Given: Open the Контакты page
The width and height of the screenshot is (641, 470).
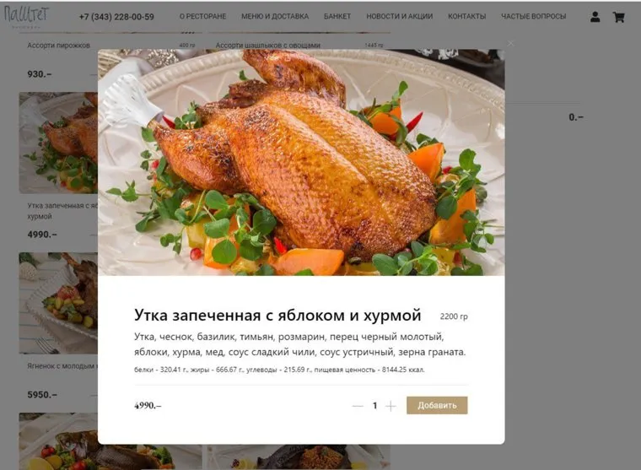Looking at the screenshot, I should coord(467,16).
